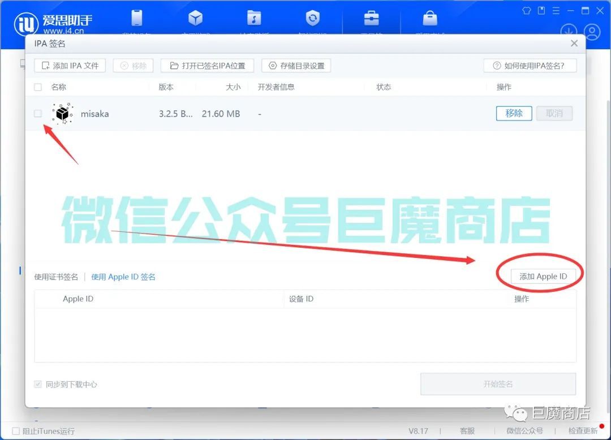The width and height of the screenshot is (611, 440).
Task: Open the user account profile icon
Action: click(x=592, y=32)
